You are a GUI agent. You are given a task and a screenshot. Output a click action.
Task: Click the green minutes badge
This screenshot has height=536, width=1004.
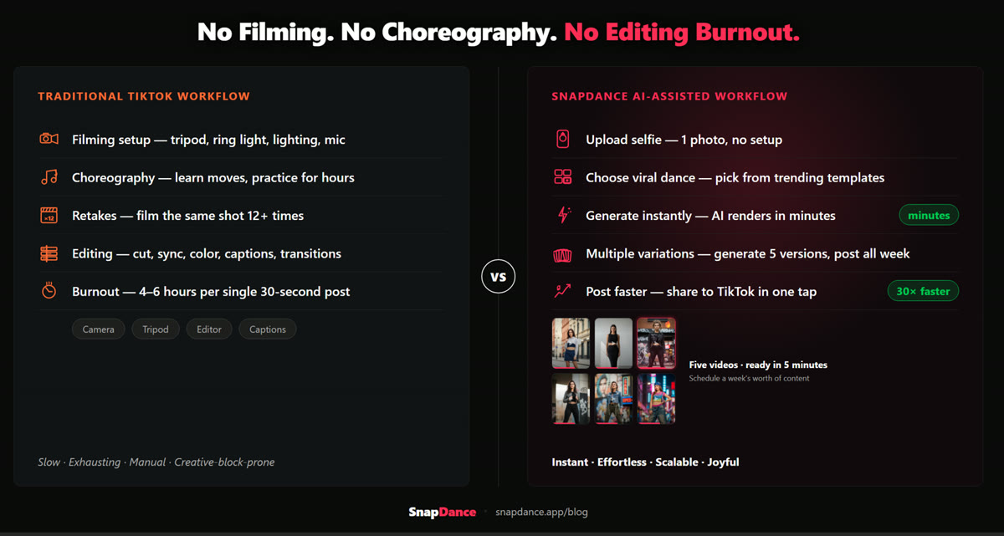[x=929, y=215]
